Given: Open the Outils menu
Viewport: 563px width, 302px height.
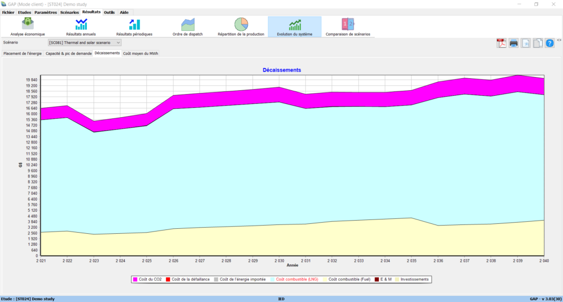Looking at the screenshot, I should coord(109,12).
